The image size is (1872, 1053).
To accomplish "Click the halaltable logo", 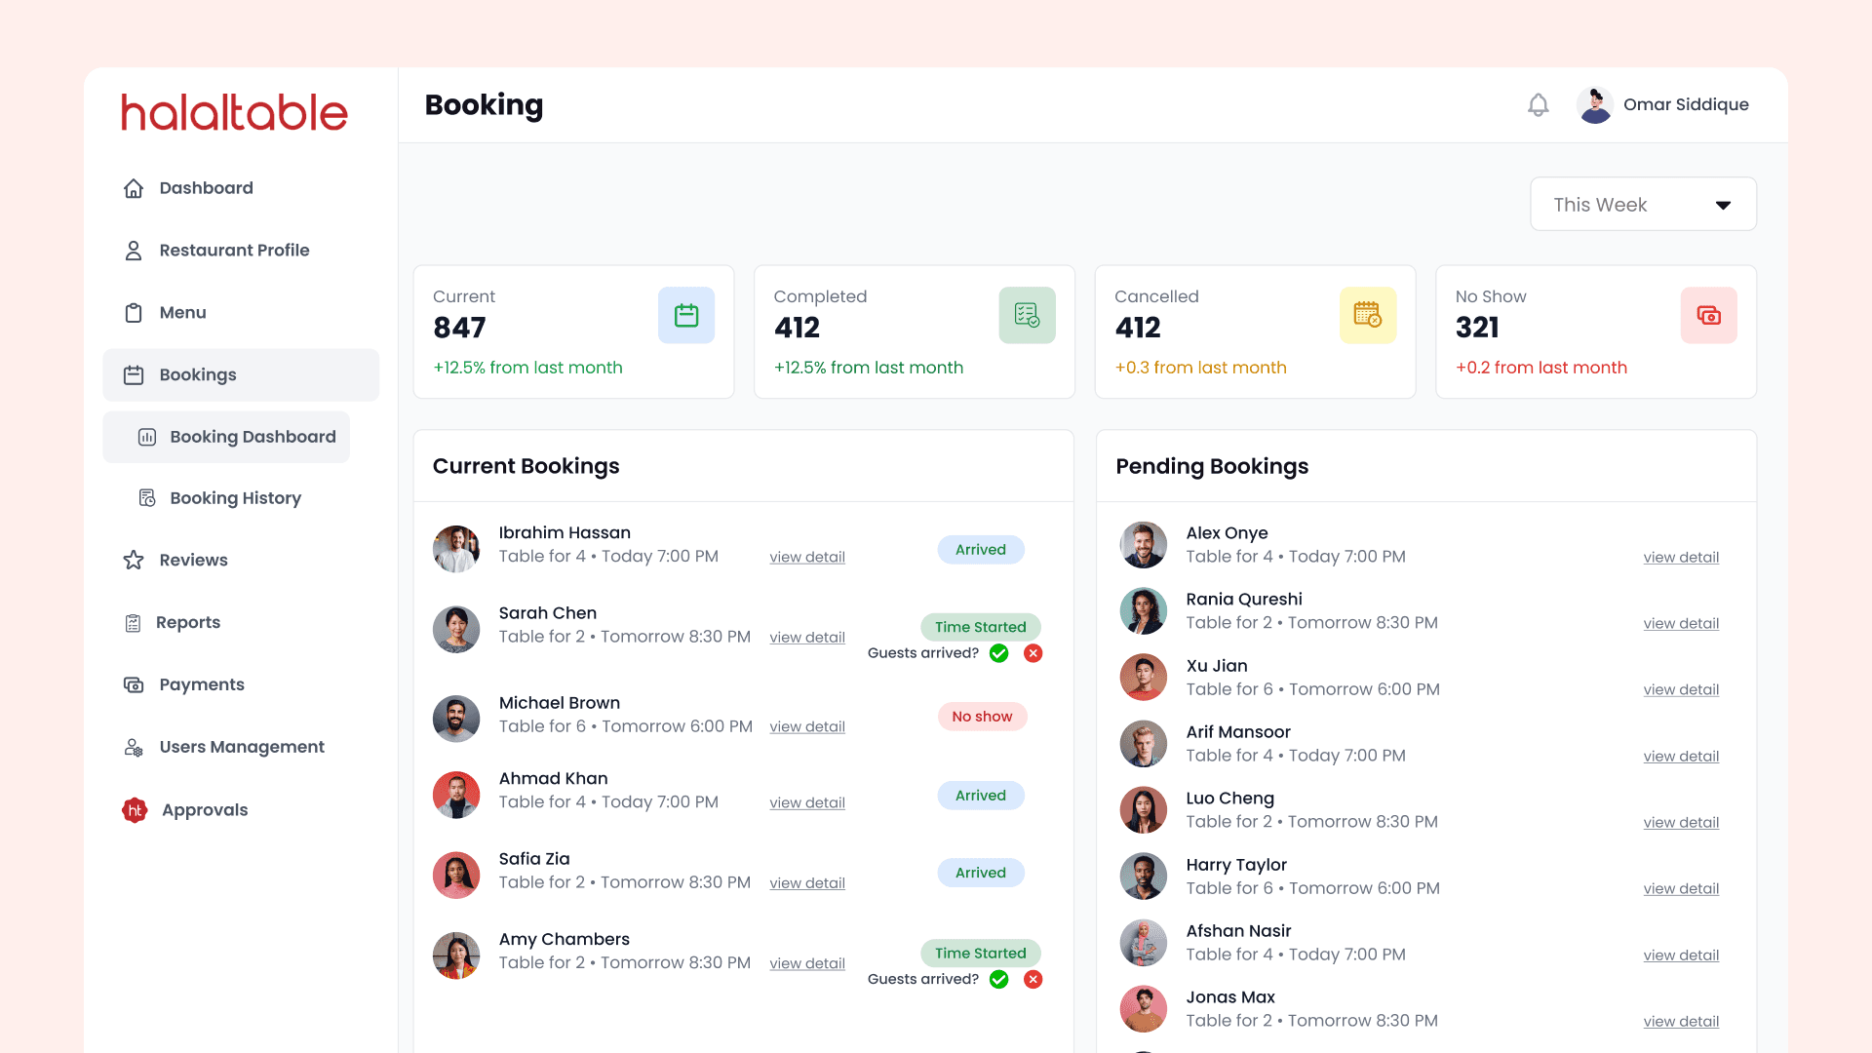I will (x=234, y=113).
